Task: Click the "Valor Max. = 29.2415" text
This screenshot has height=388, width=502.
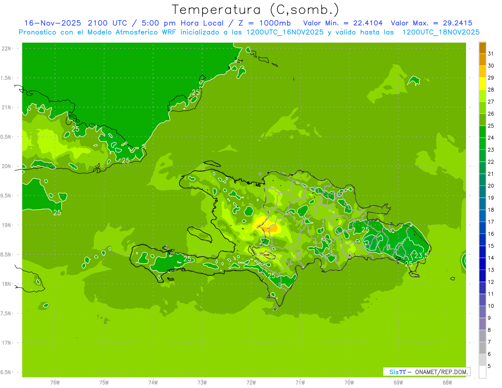Action: coord(432,23)
